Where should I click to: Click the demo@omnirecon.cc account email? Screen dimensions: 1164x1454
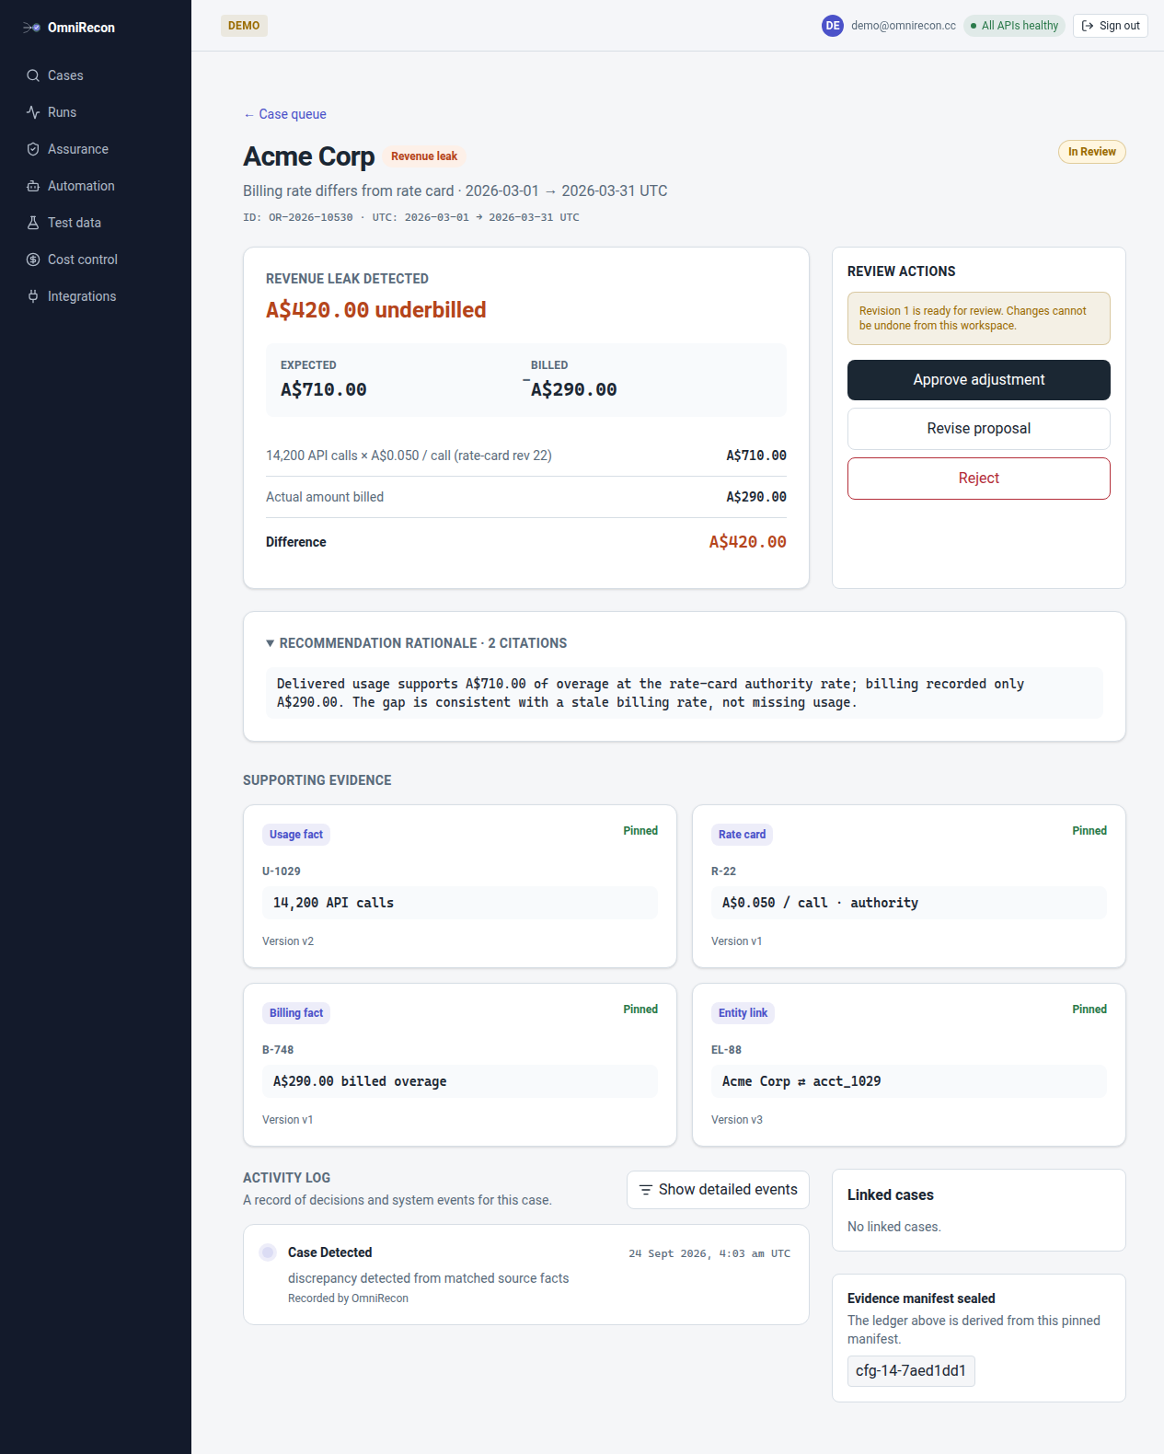coord(904,26)
